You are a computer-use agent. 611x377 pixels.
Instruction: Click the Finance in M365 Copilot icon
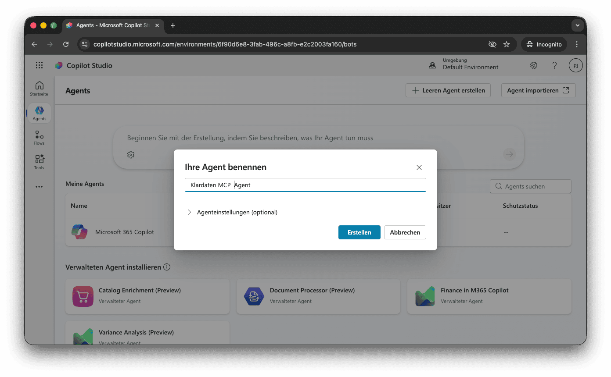[425, 296]
